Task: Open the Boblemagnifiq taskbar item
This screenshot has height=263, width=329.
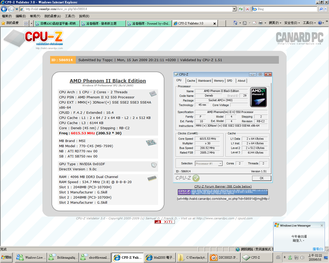Action: (62, 257)
